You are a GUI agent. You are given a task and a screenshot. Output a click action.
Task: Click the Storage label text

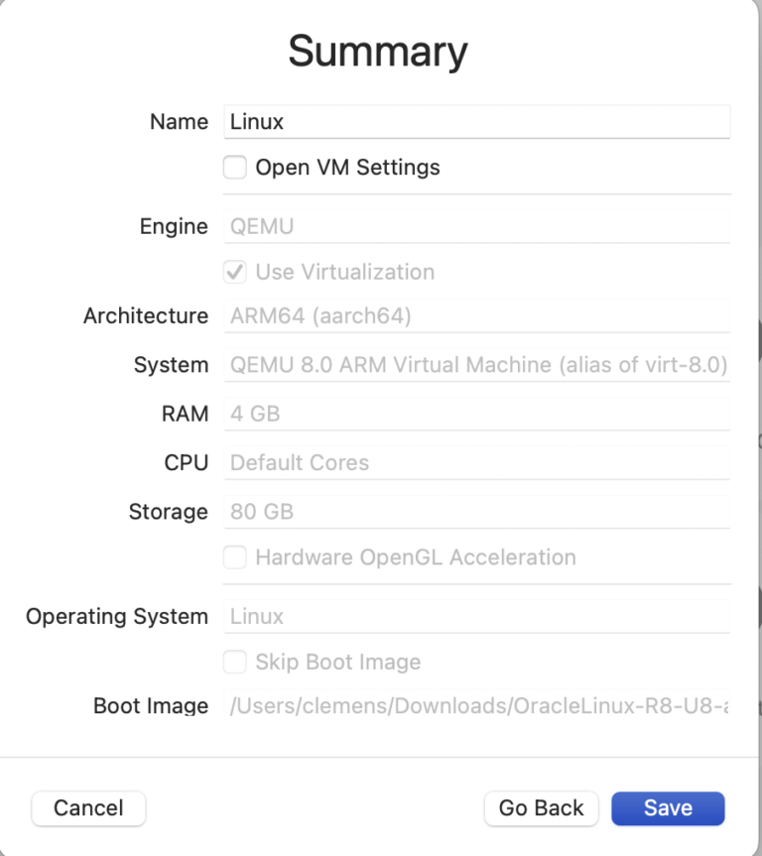tap(169, 512)
